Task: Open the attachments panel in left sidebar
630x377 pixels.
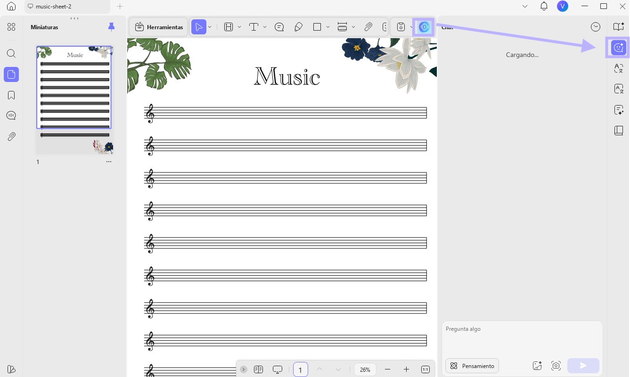Action: [x=11, y=137]
